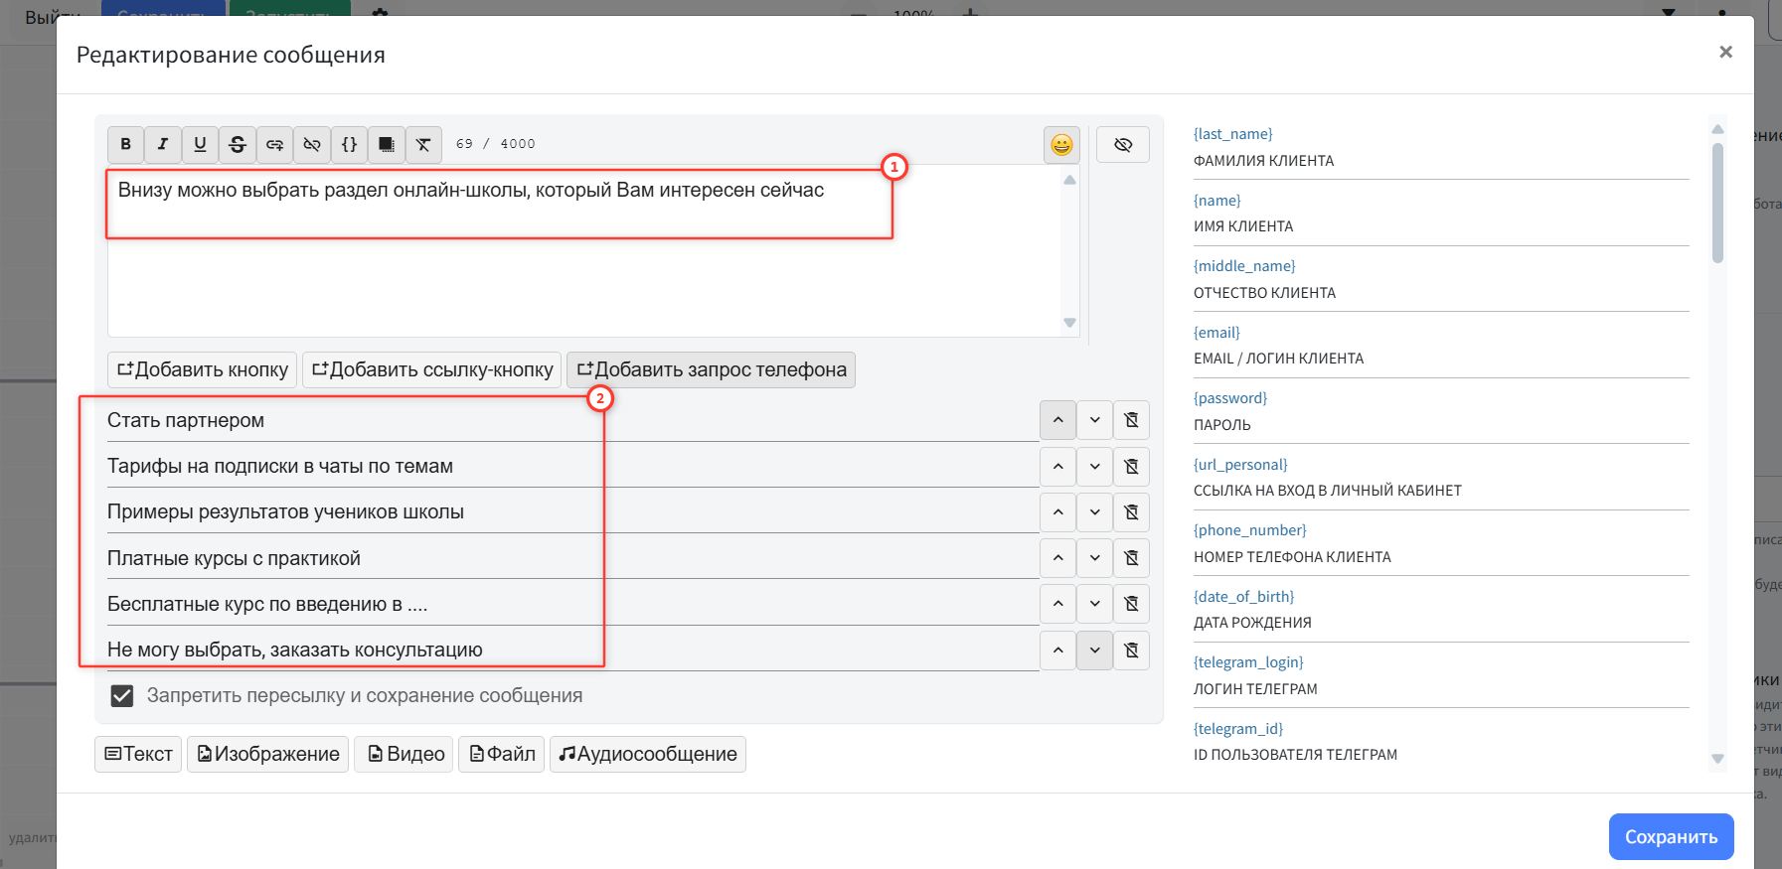The image size is (1782, 869).
Task: Open the emoji picker
Action: pyautogui.click(x=1061, y=145)
